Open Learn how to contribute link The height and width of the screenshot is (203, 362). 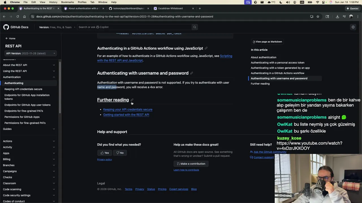[x=186, y=170]
